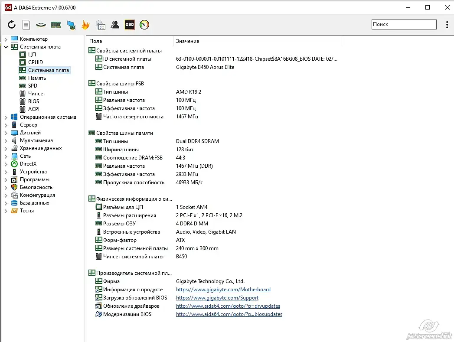Click the Компьютер monitor icon
454x342 pixels.
[x=14, y=39]
